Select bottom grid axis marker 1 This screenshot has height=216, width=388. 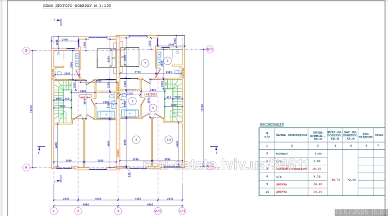54,211
